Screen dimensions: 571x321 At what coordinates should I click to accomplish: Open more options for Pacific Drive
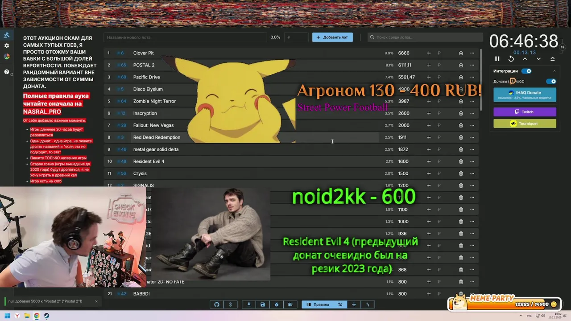pyautogui.click(x=472, y=77)
